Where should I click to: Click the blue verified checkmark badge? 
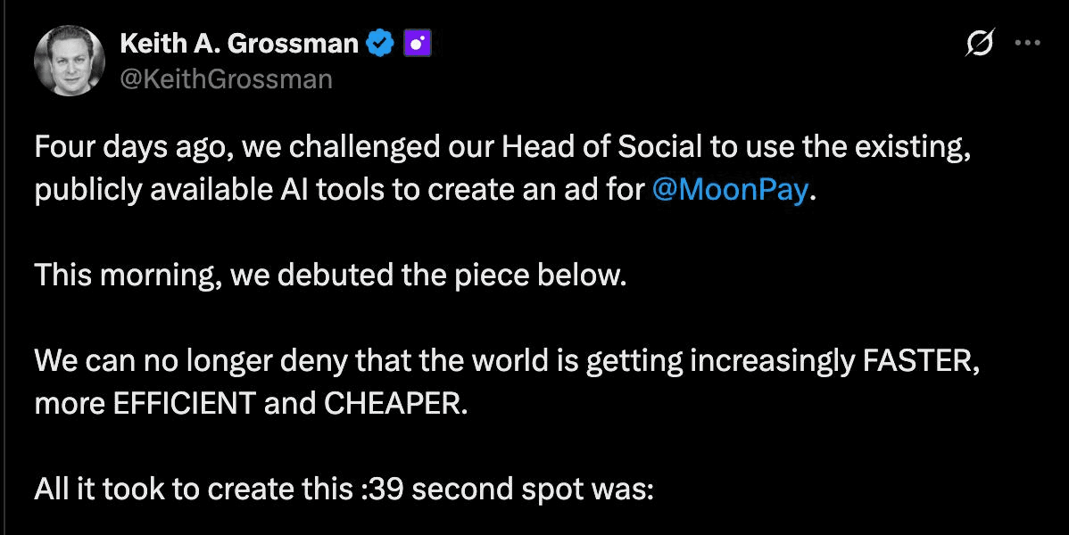pos(380,45)
